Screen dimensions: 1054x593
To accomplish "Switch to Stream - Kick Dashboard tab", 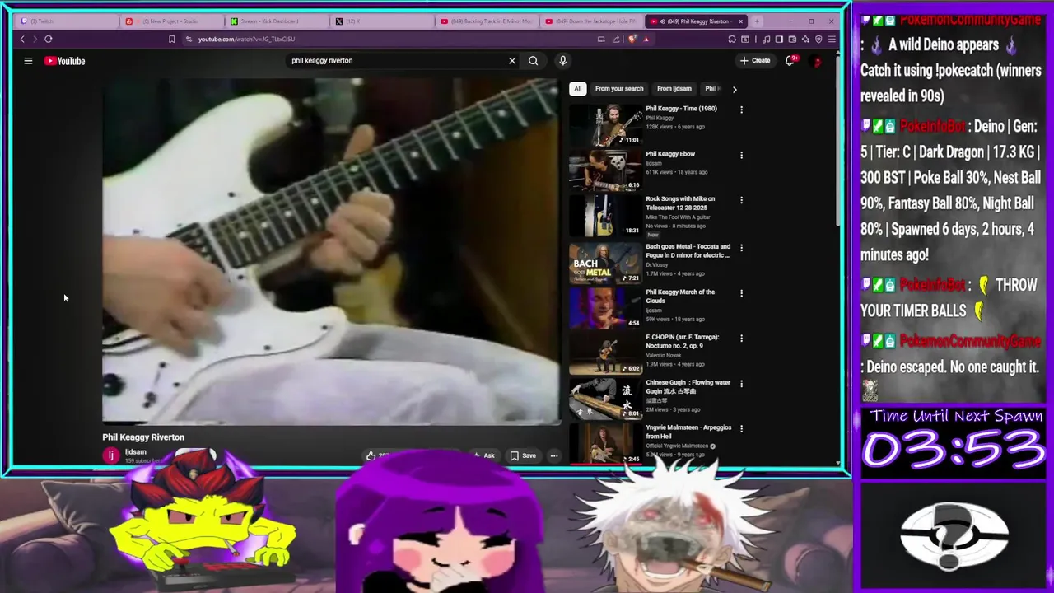I will point(276,21).
